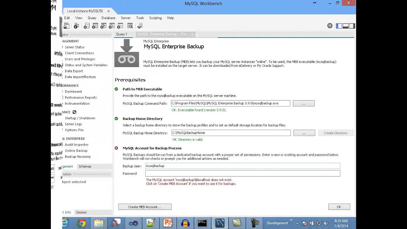Toggle the bottom output panel visibility
407x229 pixels.
(x=346, y=26)
